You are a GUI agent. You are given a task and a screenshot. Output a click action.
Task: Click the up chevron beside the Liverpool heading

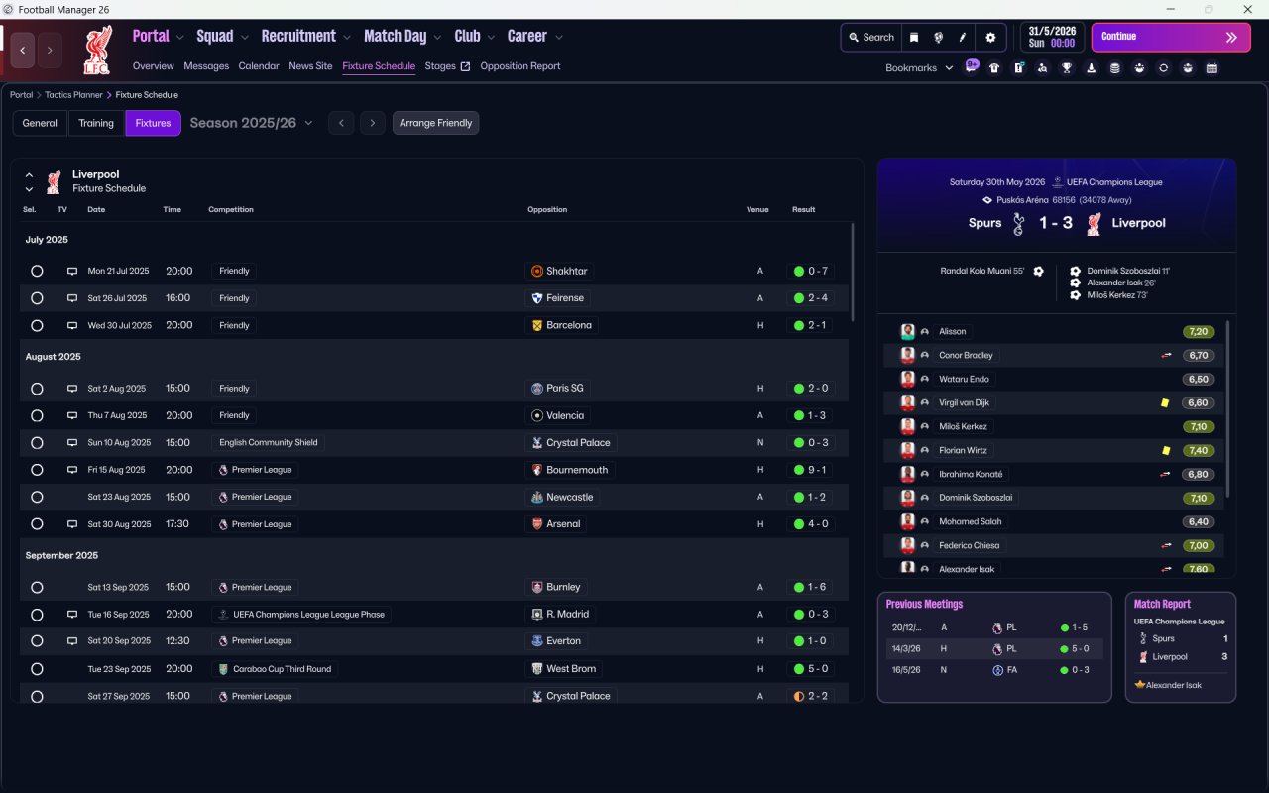pyautogui.click(x=29, y=174)
